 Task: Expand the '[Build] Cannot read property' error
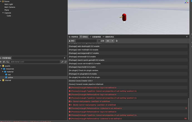(x=72, y=105)
